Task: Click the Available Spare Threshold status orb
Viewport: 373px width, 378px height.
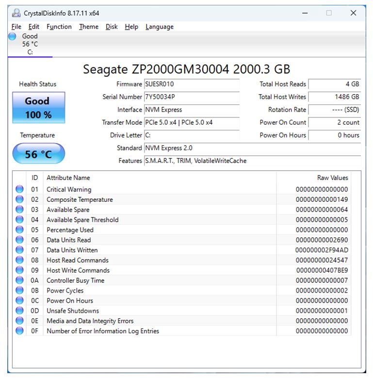Action: click(19, 219)
